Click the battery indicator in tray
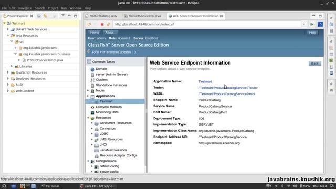This screenshot has width=336, height=189. click(305, 186)
